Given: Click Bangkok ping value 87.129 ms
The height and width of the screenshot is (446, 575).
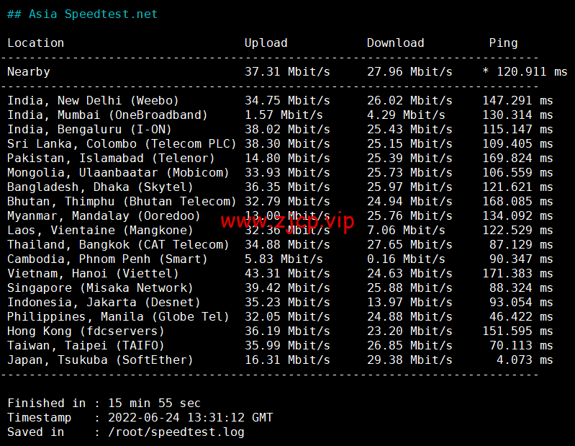Looking at the screenshot, I should [521, 244].
